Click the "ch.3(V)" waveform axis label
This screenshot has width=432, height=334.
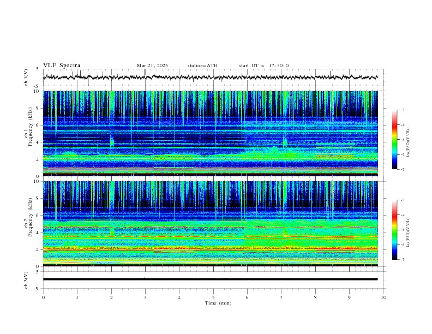click(26, 280)
